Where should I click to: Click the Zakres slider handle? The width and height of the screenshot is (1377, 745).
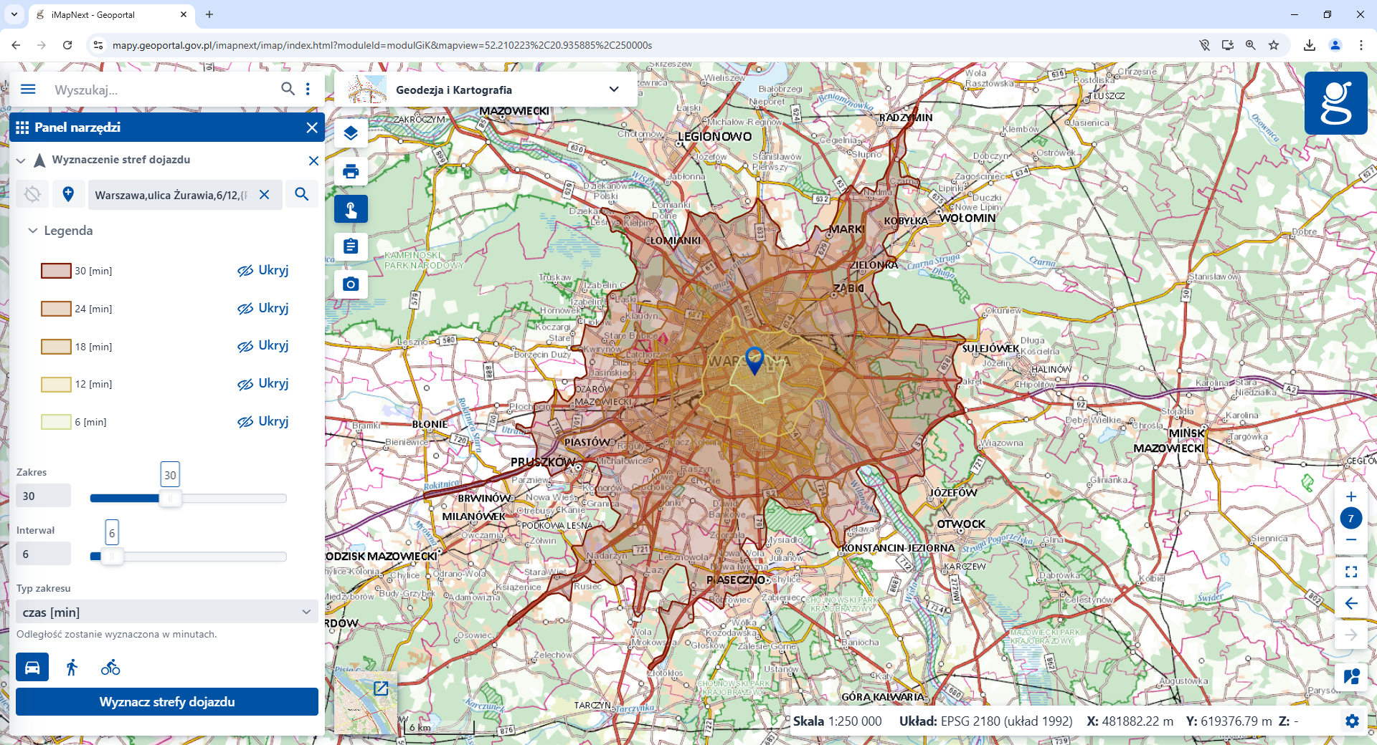(x=170, y=498)
